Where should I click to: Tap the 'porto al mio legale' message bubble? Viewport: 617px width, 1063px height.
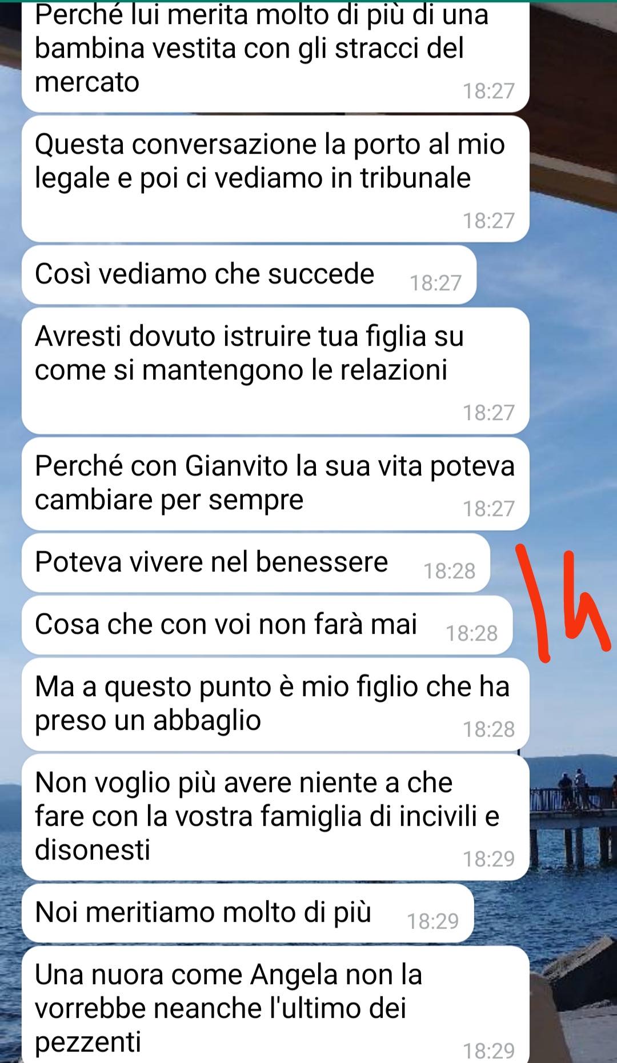[275, 179]
